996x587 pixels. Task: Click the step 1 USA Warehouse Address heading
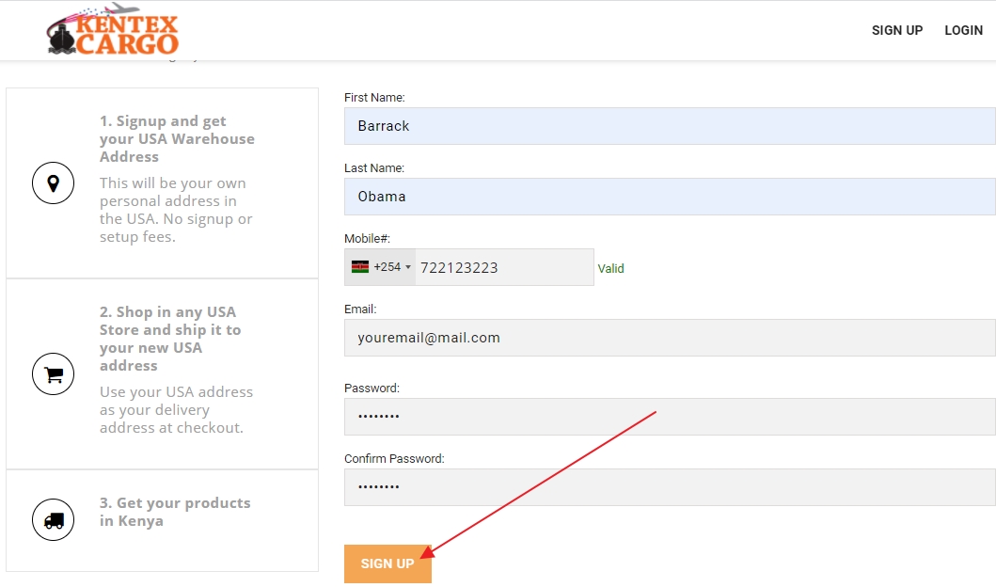point(177,139)
